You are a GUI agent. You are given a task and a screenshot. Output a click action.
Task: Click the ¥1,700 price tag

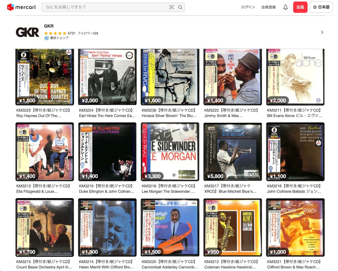tap(27, 252)
